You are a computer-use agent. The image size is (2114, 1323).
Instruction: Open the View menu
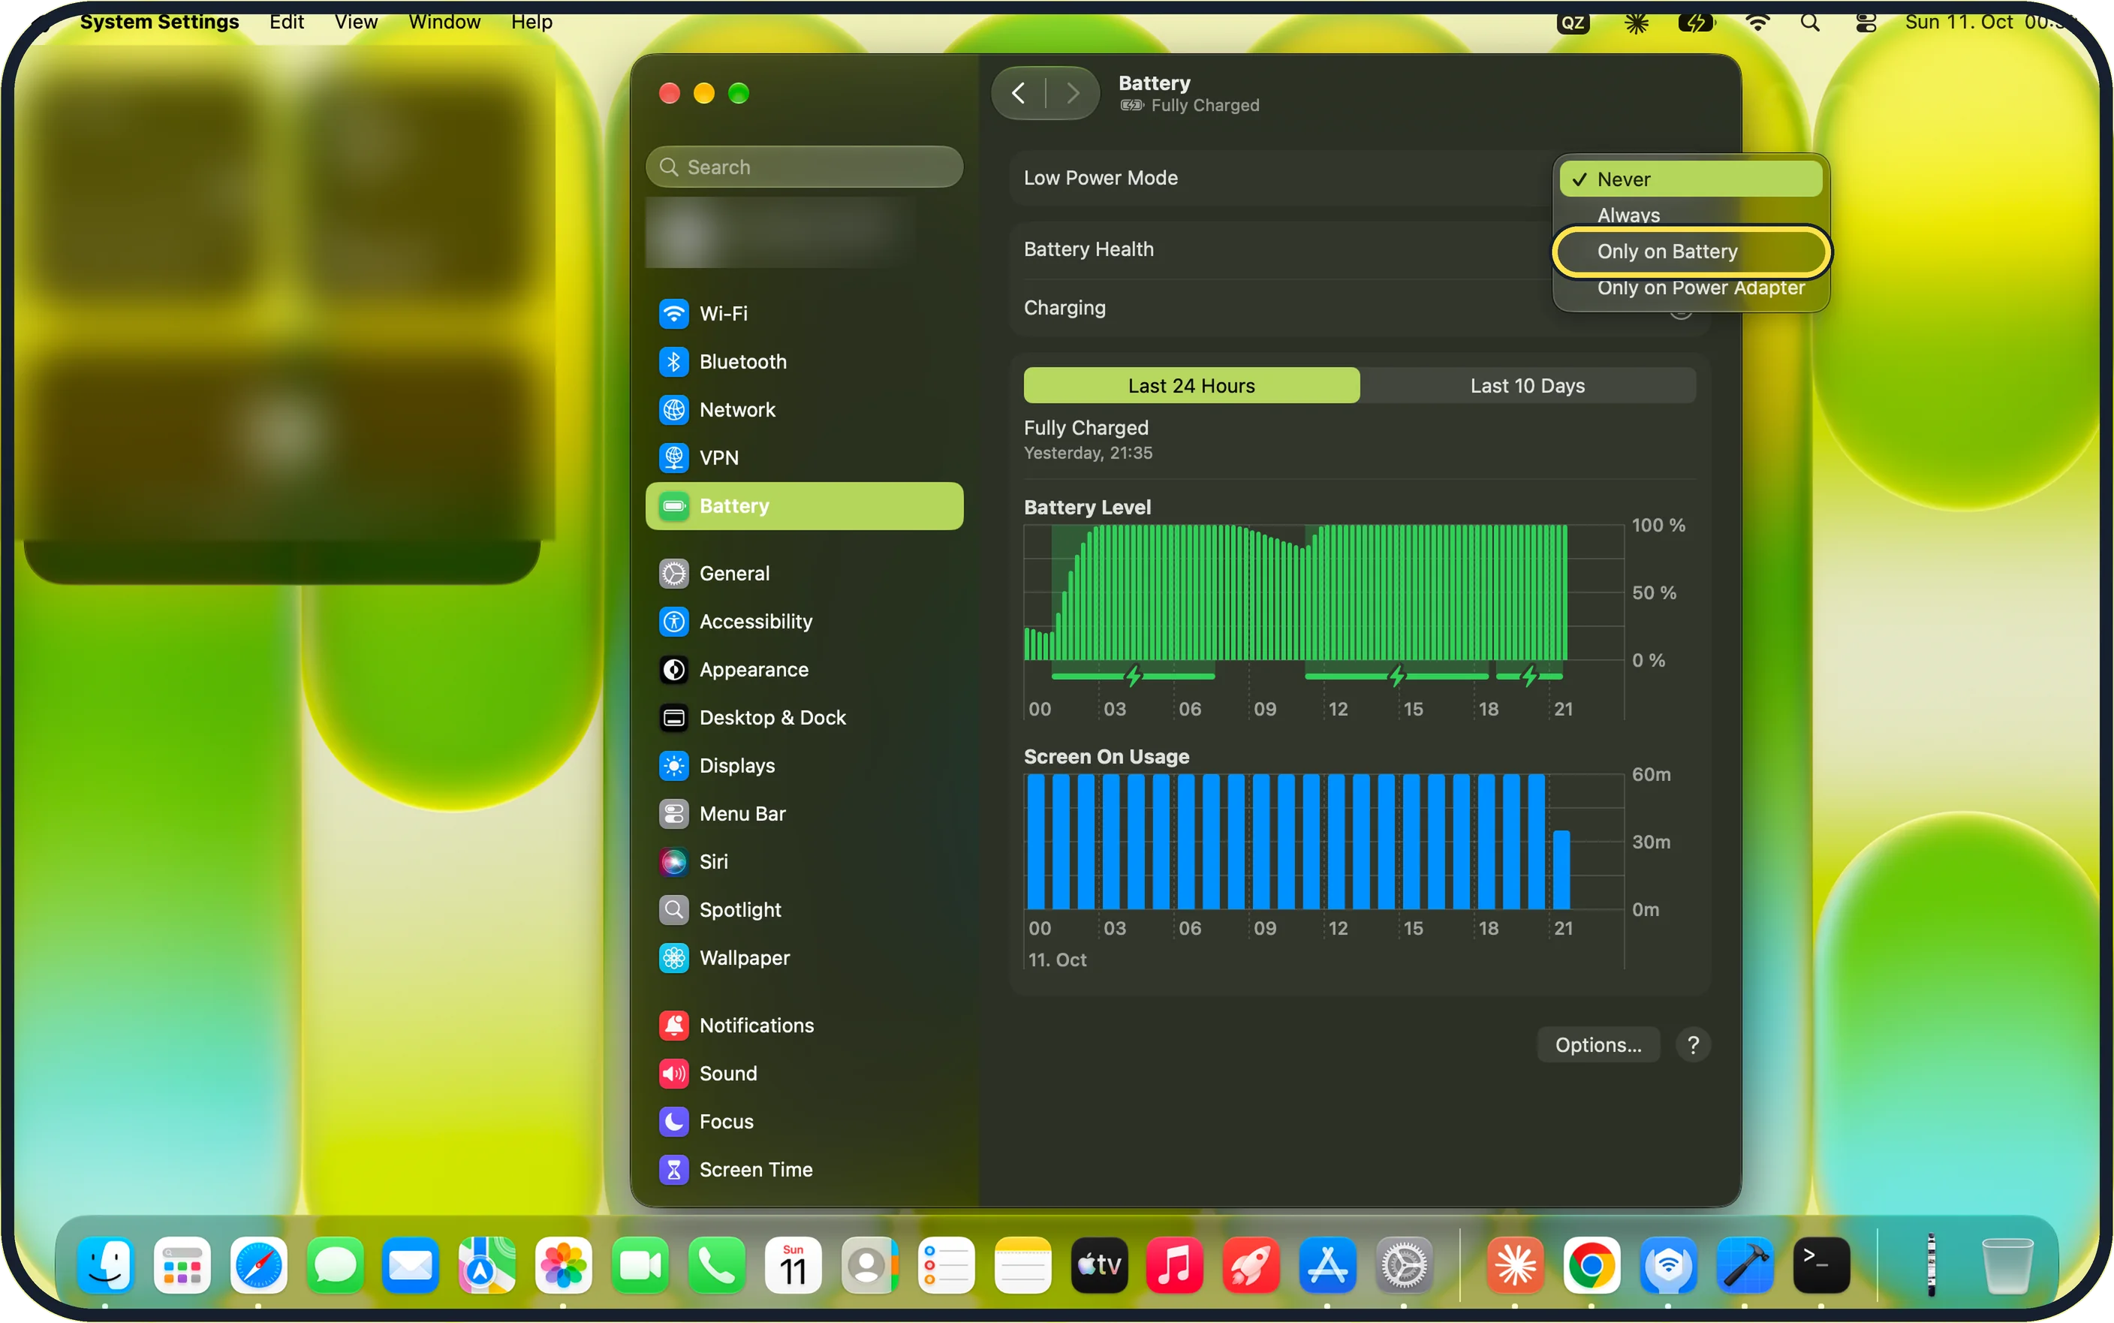pyautogui.click(x=355, y=21)
